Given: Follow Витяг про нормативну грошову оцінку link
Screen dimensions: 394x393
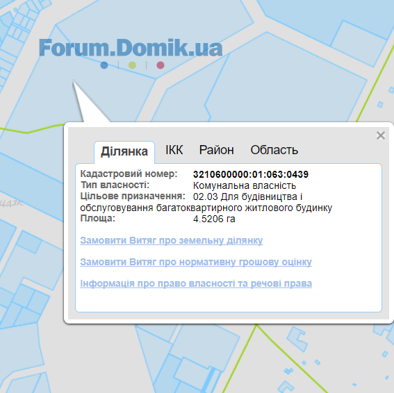Looking at the screenshot, I should 196,262.
